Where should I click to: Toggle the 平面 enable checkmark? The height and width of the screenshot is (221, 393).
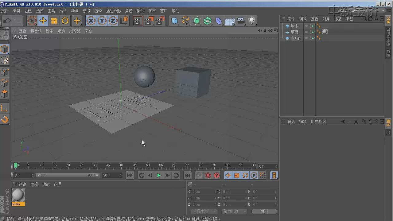point(313,32)
